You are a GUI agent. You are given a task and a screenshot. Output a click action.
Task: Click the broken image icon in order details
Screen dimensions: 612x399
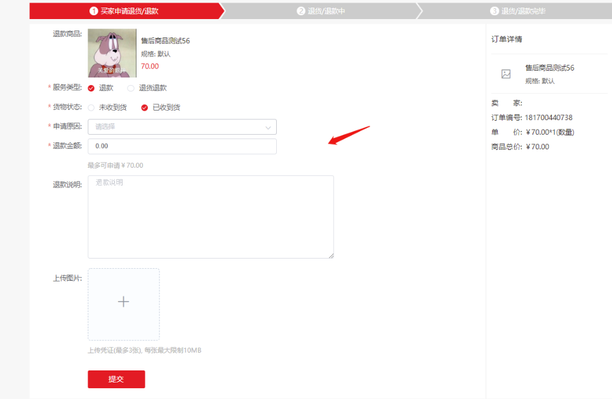pos(506,74)
